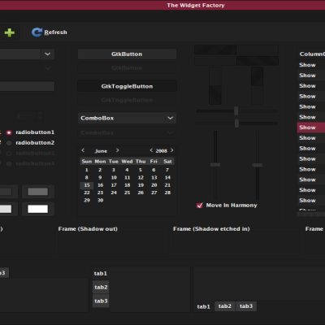Screen dimensions: 325x325
Task: Click the green plus add icon
Action: pyautogui.click(x=10, y=32)
